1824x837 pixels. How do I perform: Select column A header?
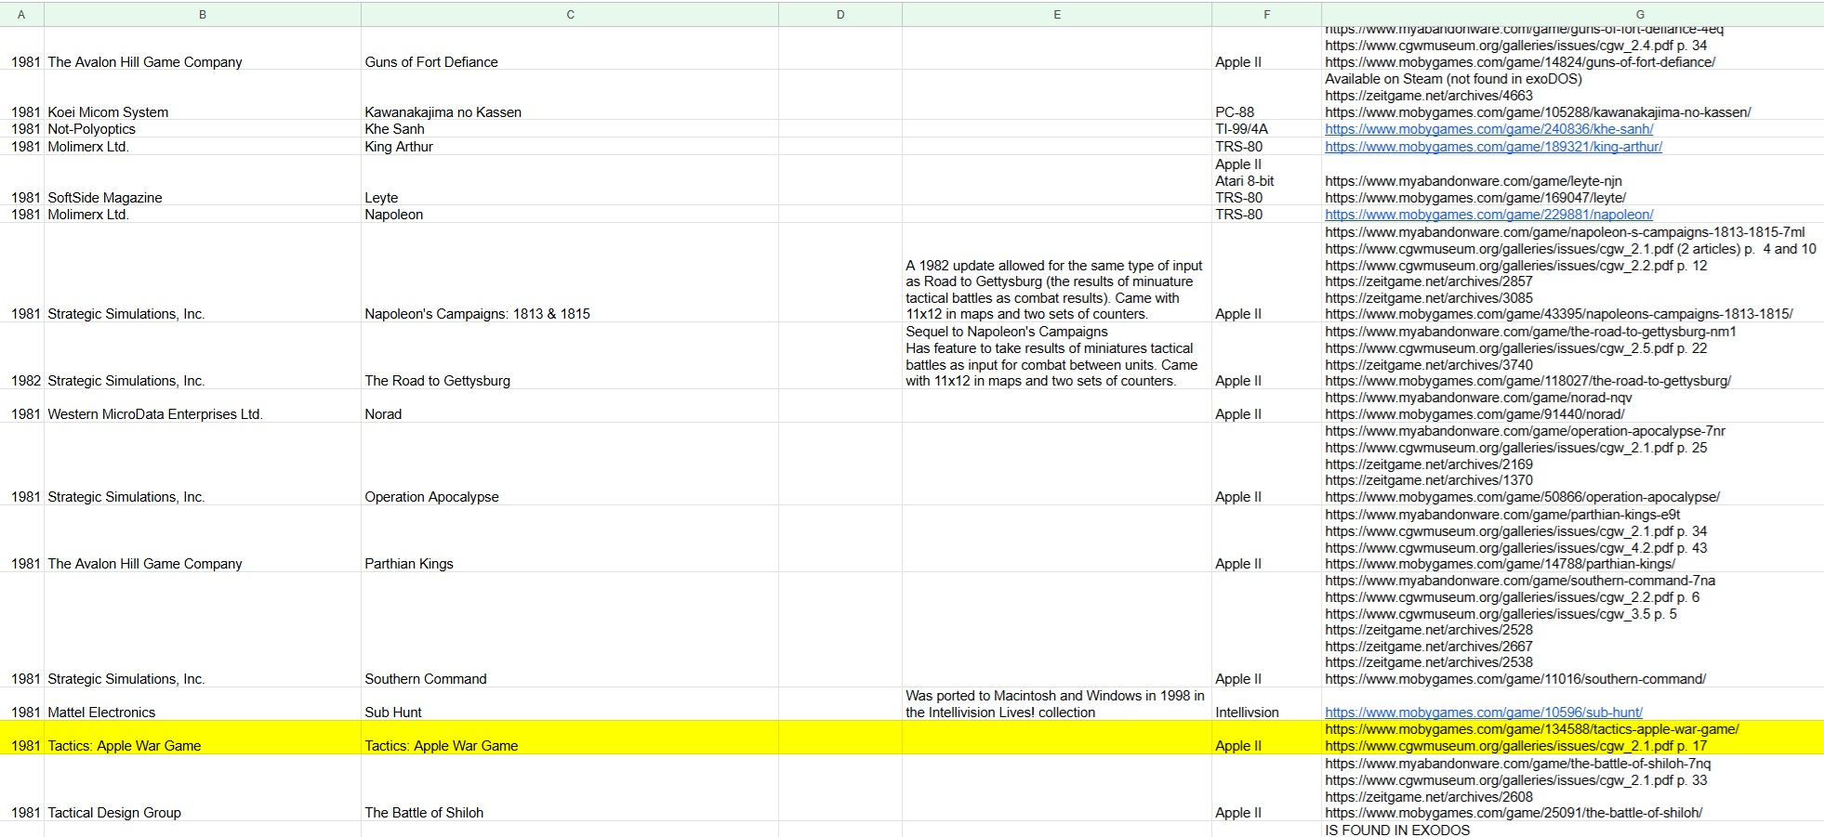pyautogui.click(x=21, y=14)
